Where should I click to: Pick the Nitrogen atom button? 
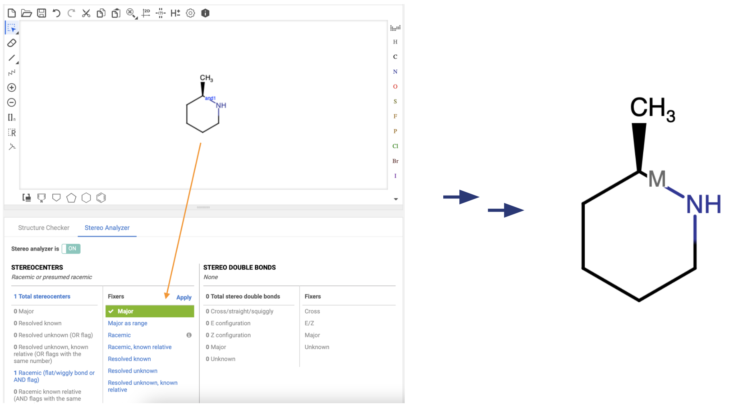[x=395, y=72]
